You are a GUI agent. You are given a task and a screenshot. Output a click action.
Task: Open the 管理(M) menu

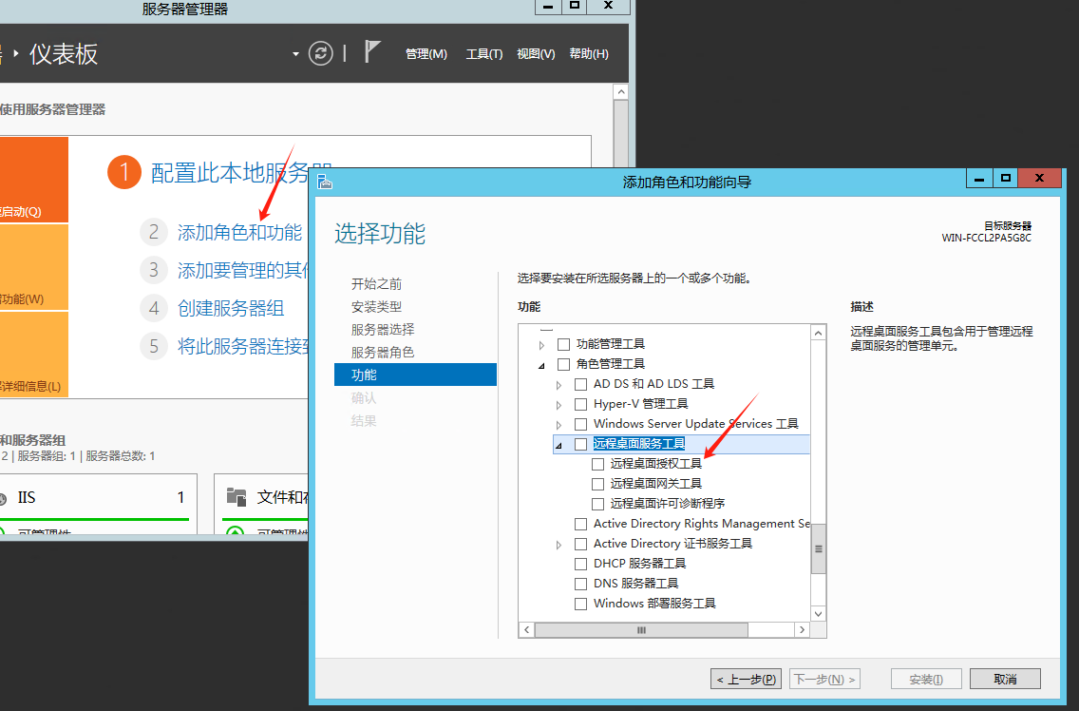[426, 54]
